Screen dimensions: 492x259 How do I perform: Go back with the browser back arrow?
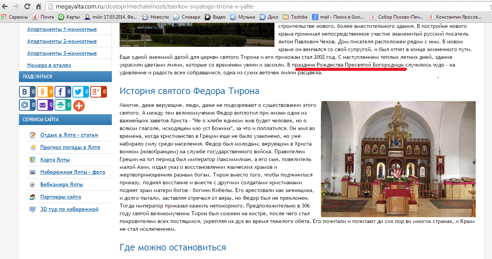pyautogui.click(x=5, y=6)
